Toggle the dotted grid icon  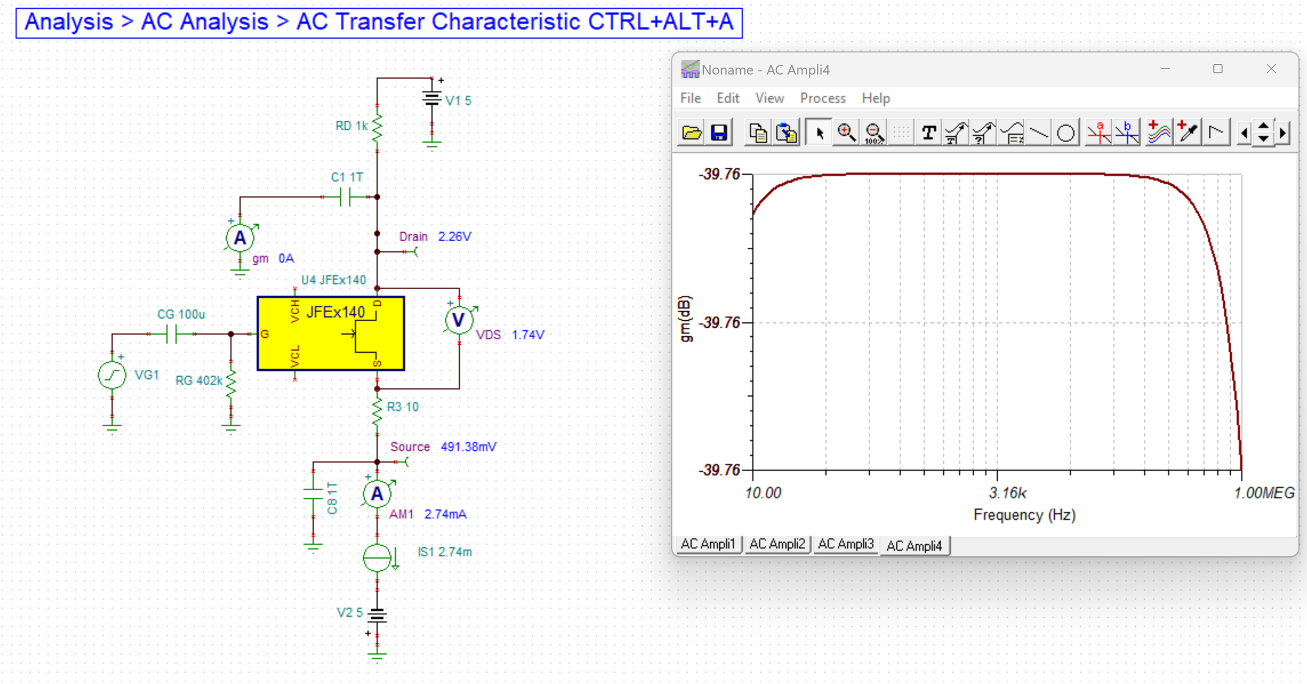(x=901, y=132)
